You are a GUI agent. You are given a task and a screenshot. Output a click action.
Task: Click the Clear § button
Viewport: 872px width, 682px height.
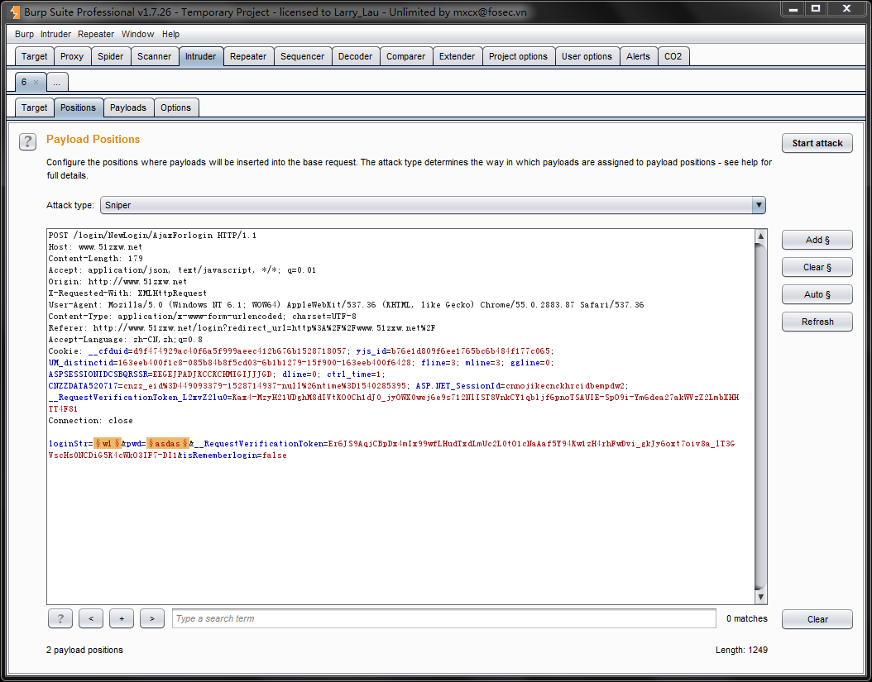pos(817,267)
